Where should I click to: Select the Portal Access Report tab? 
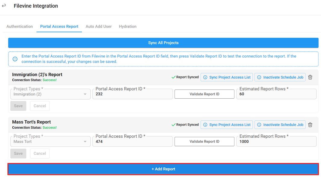coord(59,27)
